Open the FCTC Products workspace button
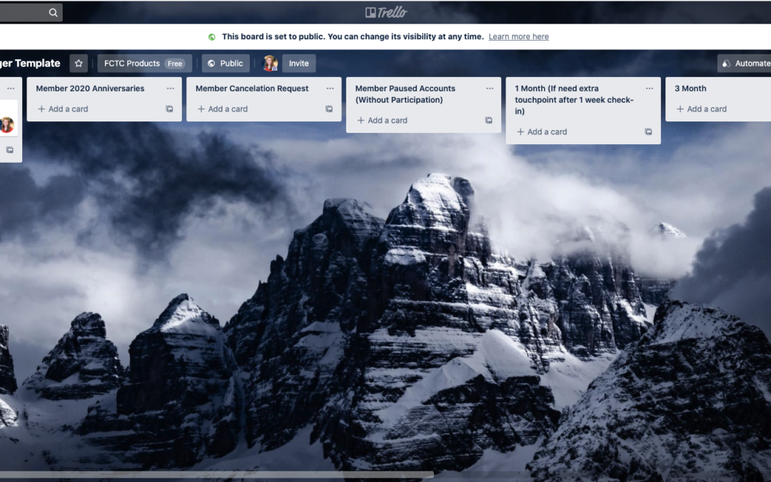The width and height of the screenshot is (771, 482). pos(144,64)
